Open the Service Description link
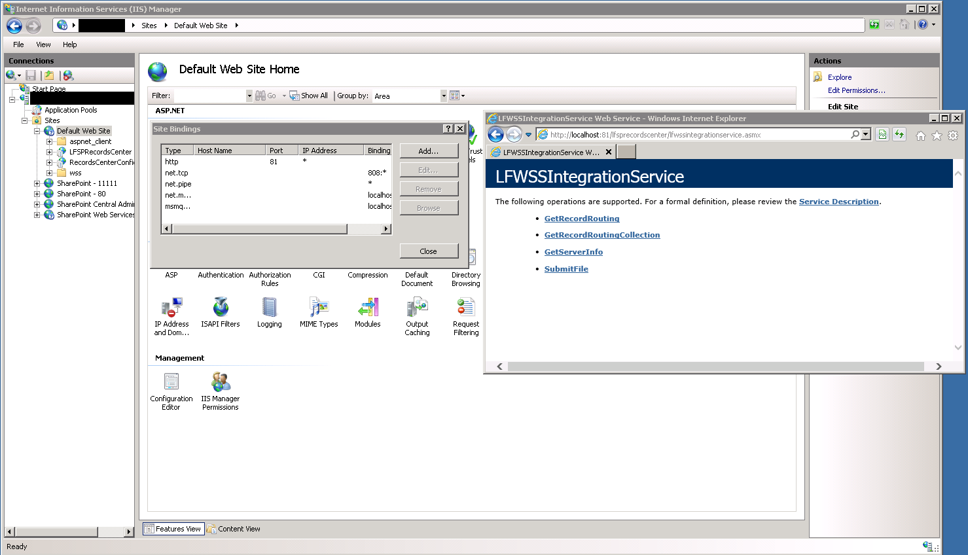The width and height of the screenshot is (968, 555). click(838, 202)
